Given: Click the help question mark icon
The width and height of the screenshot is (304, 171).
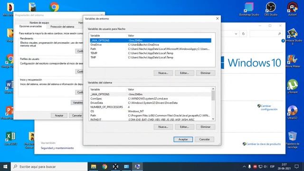Looking at the screenshot, I should [283, 41].
